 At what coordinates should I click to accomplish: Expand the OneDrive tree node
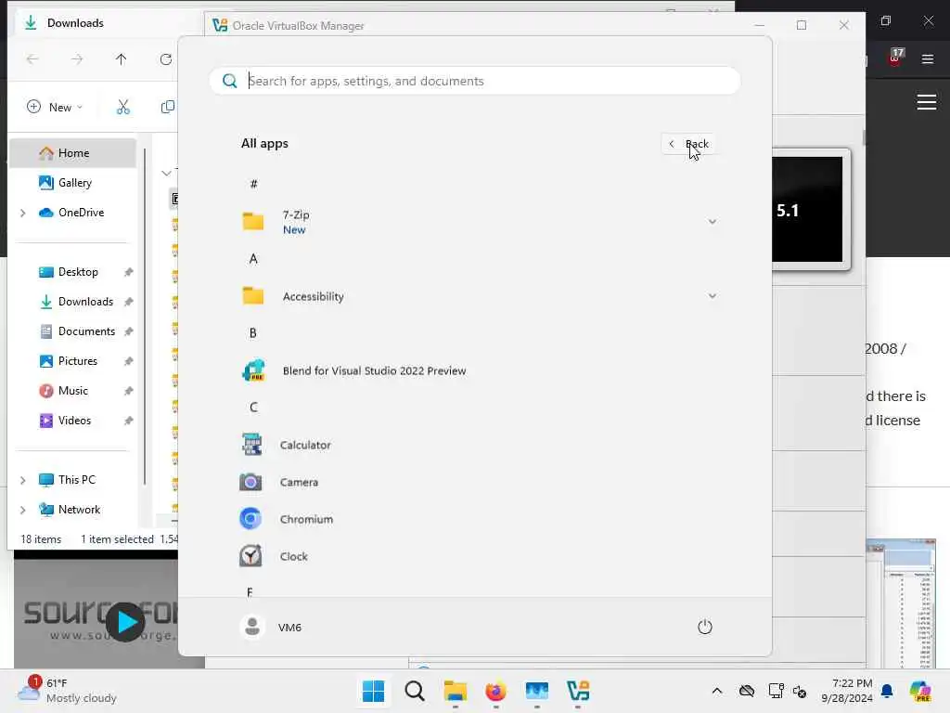22,213
